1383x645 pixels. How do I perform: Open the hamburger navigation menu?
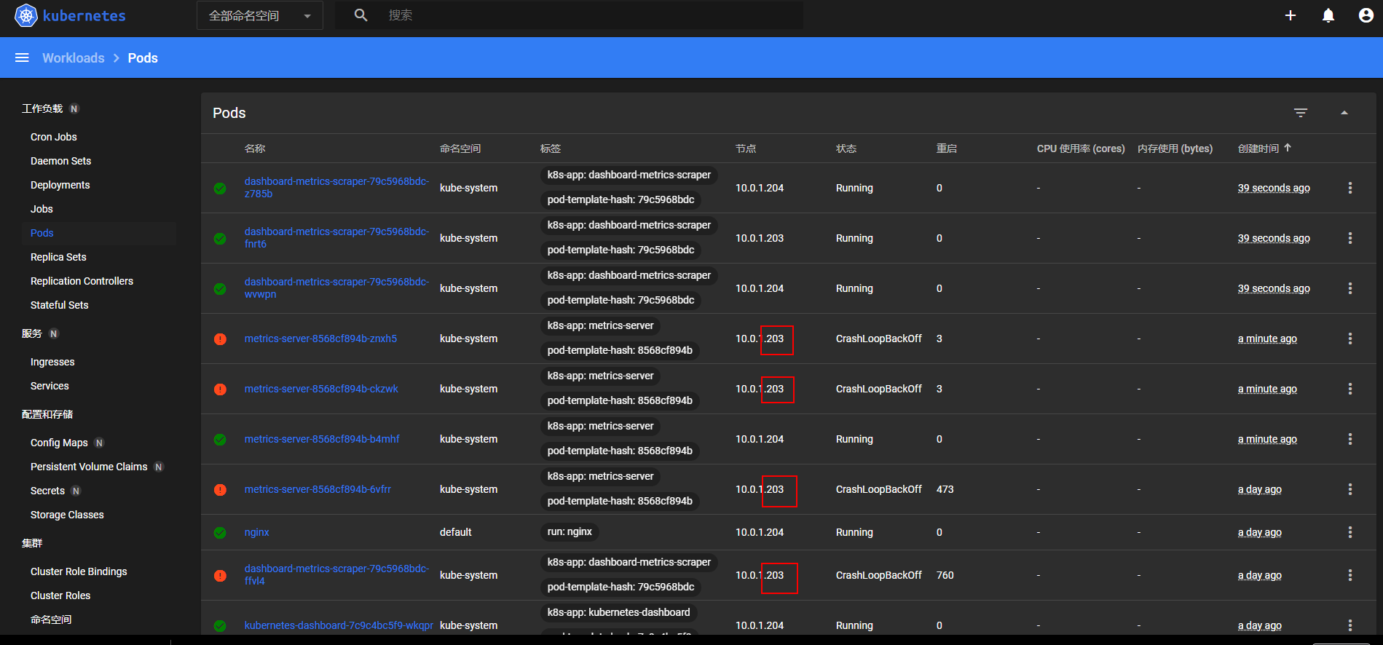[22, 58]
